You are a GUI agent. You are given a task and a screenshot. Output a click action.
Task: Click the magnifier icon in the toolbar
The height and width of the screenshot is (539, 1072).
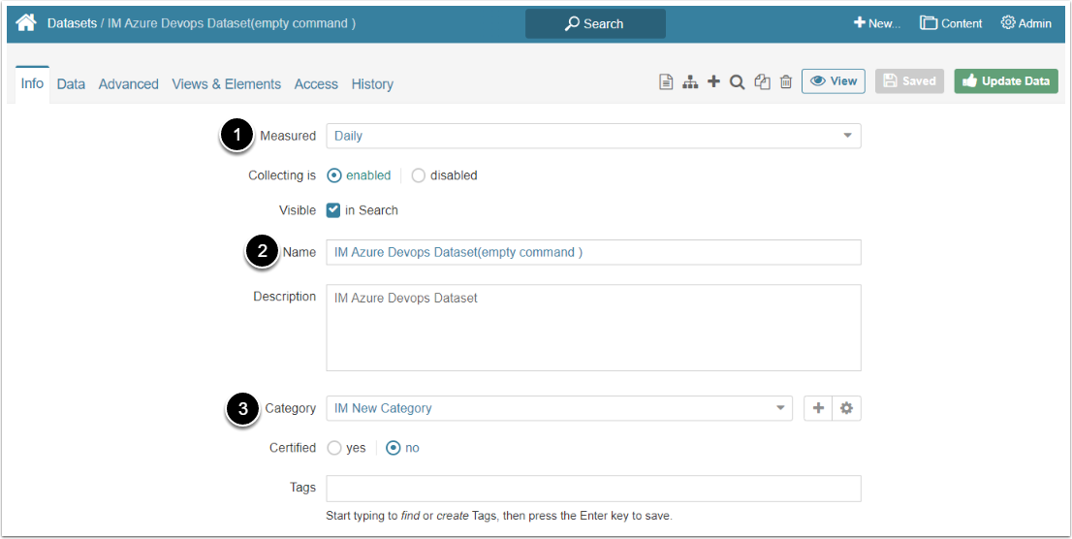coord(737,82)
